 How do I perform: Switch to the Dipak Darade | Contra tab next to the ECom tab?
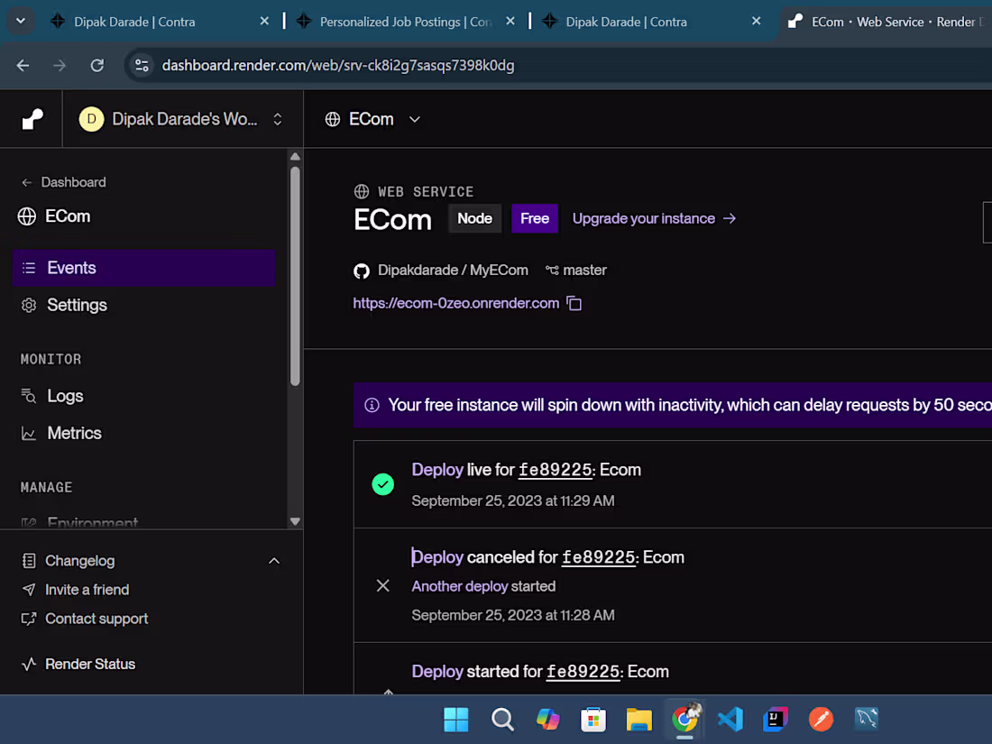click(627, 22)
